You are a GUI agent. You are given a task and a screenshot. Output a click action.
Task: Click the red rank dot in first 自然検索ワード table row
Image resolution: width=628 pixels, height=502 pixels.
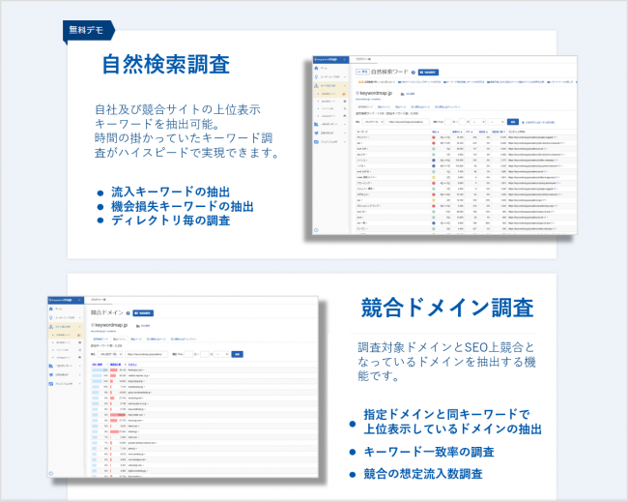(434, 137)
